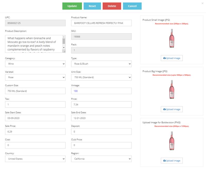Click the Cancel button
206x171 pixels.
[132, 6]
